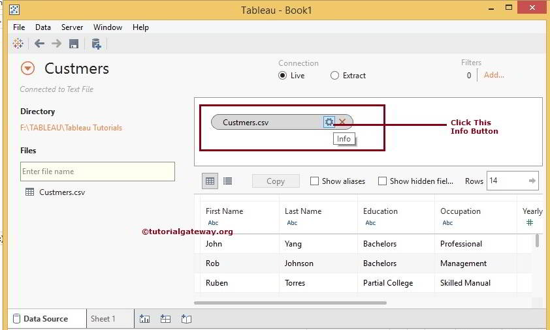Click the cell containing Johnson
Screen dimensions: 550x330
click(319, 263)
